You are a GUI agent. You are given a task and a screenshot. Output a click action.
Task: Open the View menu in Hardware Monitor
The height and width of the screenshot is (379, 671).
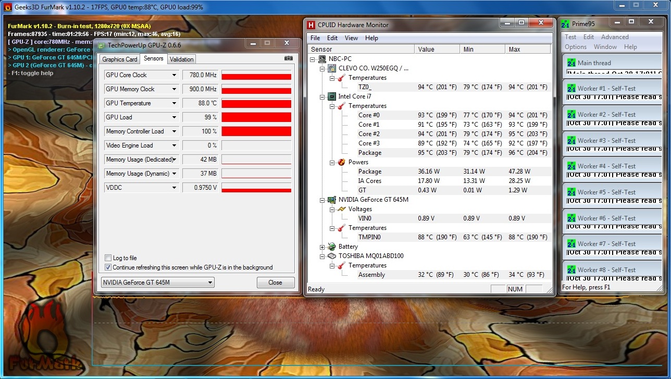(x=352, y=38)
